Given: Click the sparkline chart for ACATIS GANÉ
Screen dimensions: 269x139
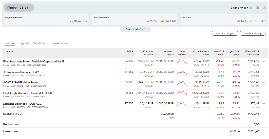Looking at the screenshot, I should [x=182, y=83].
